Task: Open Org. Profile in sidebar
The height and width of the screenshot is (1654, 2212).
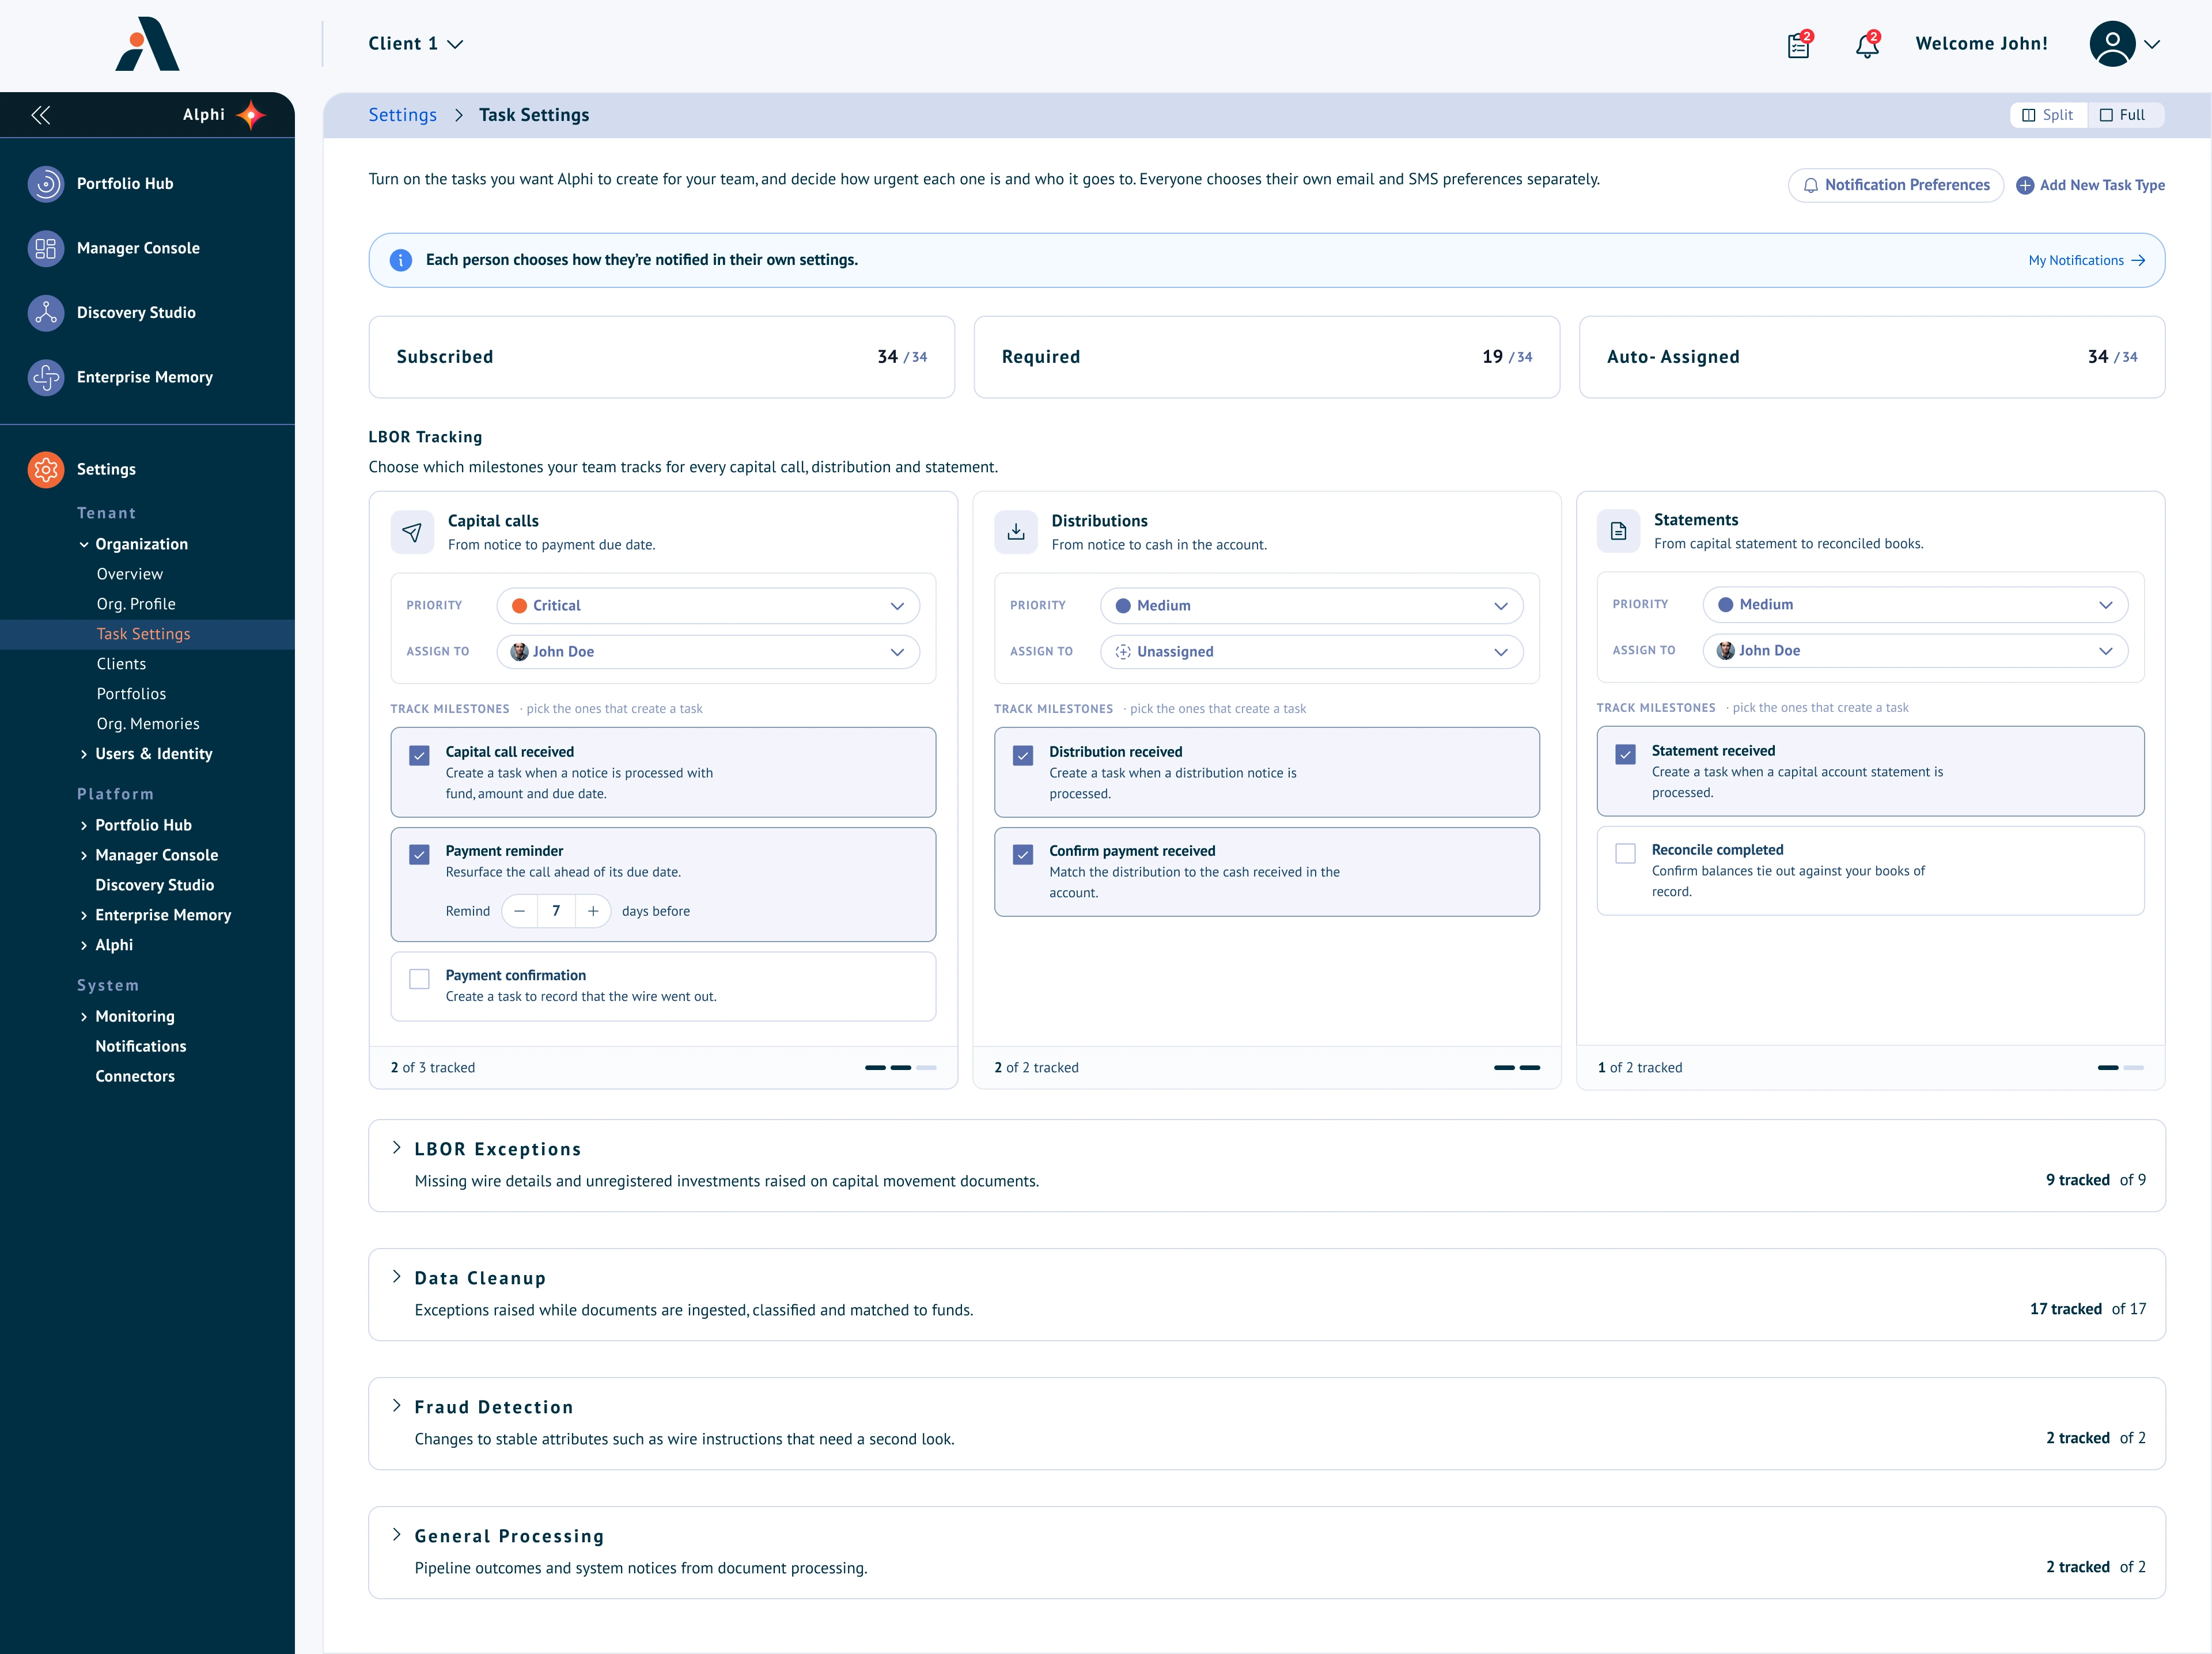Action: [136, 604]
